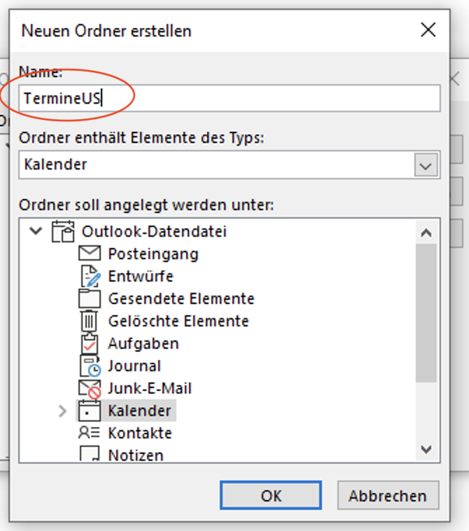469x531 pixels.
Task: Confirm with the OK button
Action: tap(271, 495)
